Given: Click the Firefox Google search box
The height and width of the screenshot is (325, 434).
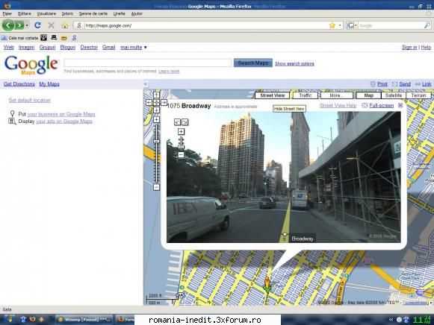Looking at the screenshot, I should pos(391,25).
